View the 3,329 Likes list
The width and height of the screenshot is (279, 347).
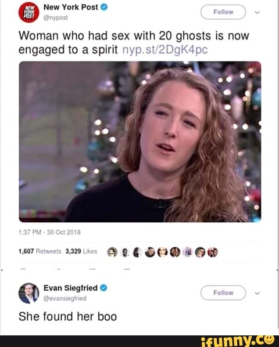tap(81, 251)
